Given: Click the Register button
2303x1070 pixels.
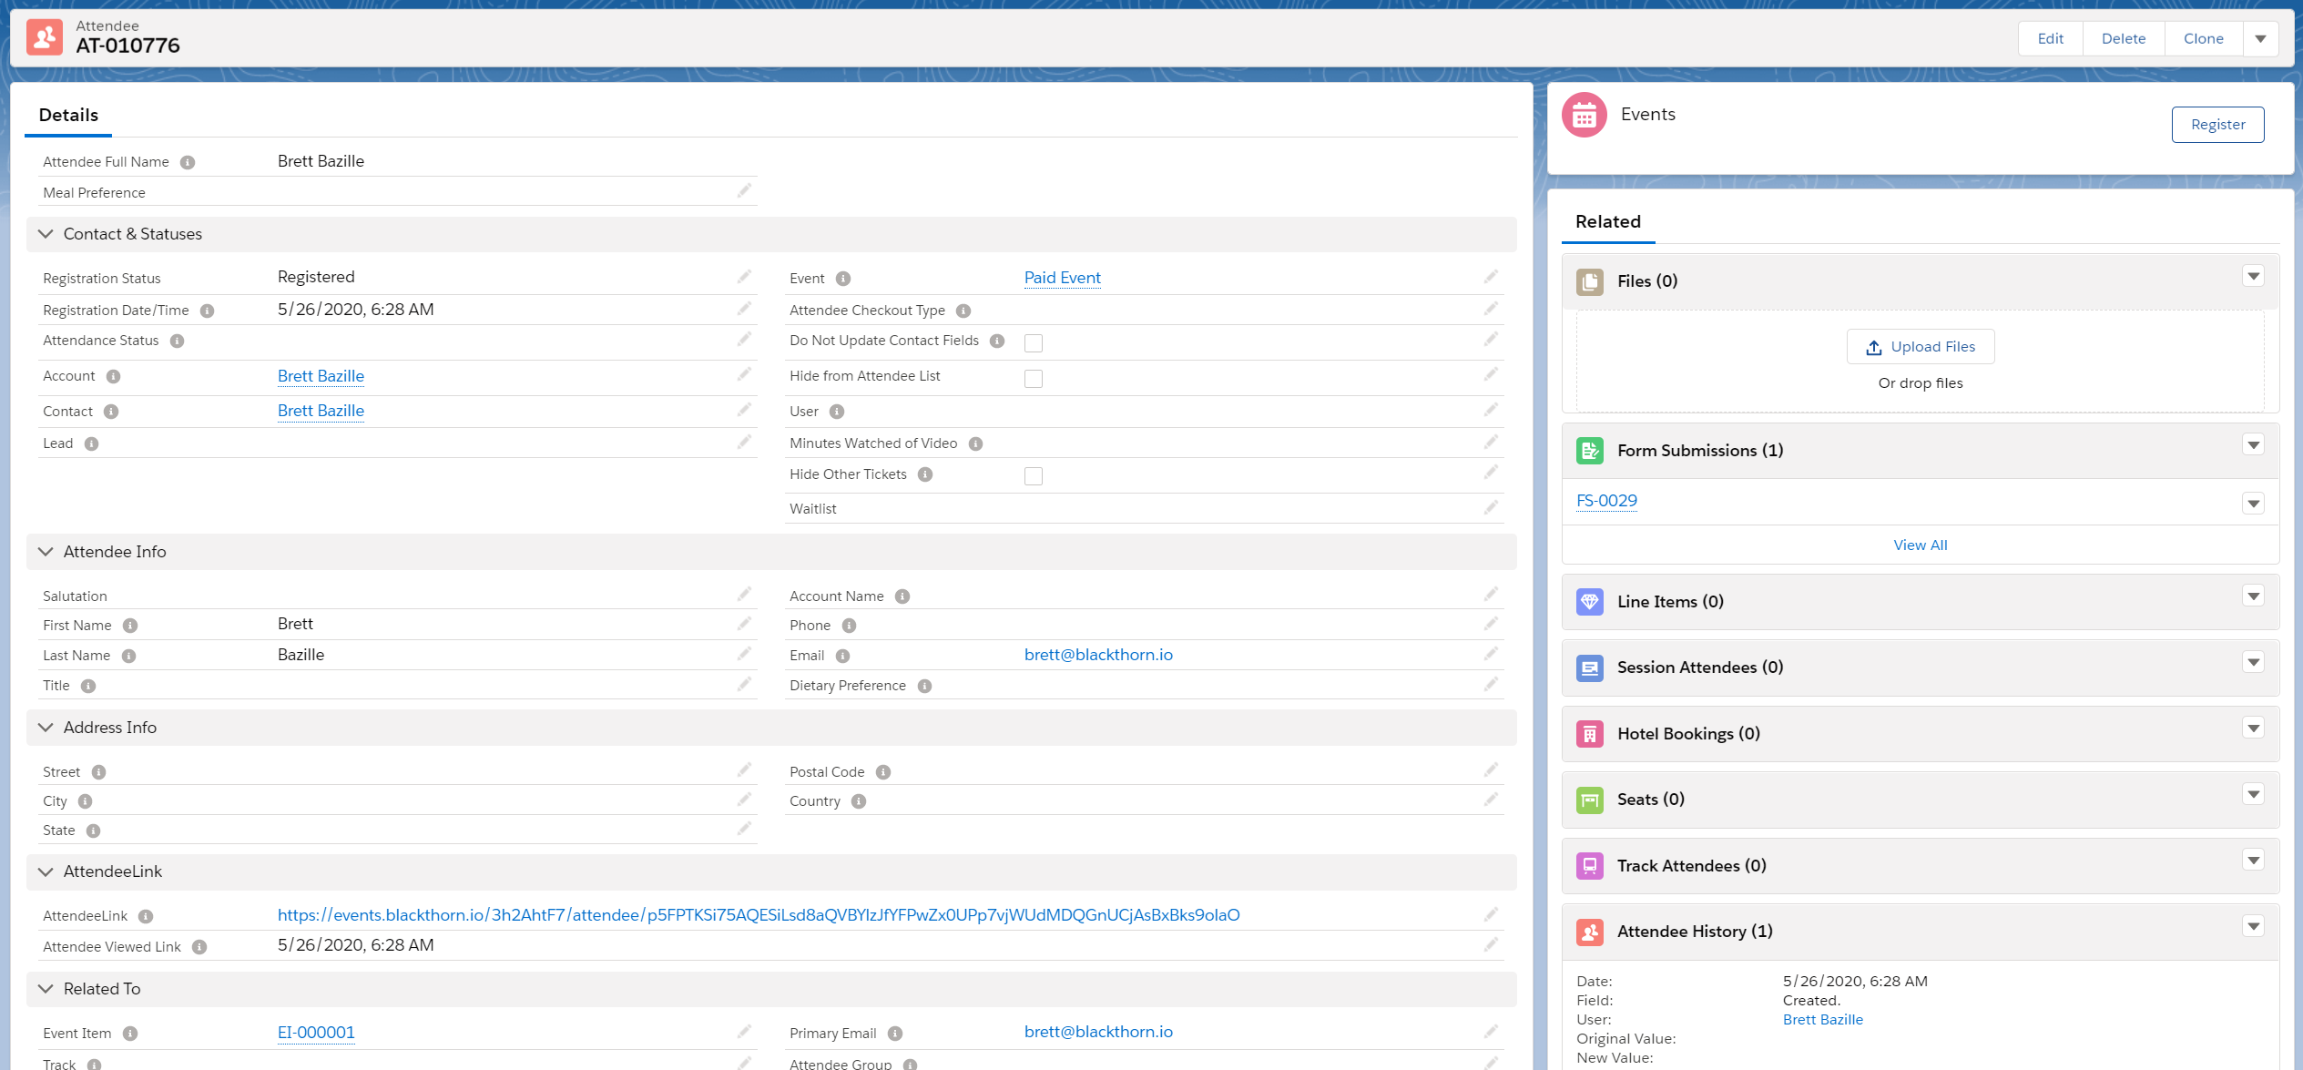Looking at the screenshot, I should tap(2217, 125).
